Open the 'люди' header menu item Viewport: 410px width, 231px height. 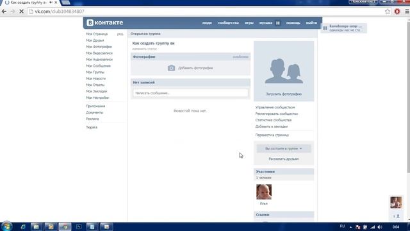coord(207,23)
